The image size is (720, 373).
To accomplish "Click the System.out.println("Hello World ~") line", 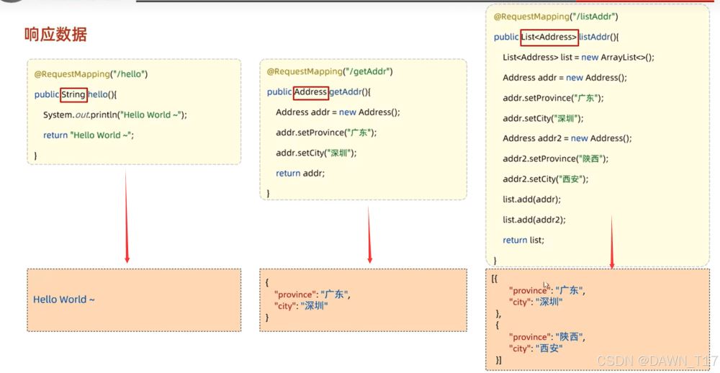I will coord(115,114).
